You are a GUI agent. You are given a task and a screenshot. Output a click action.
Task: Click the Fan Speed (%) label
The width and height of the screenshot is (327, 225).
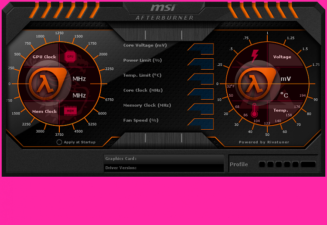point(141,120)
